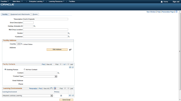The height and width of the screenshot is (101, 181).
Task: Click Sign out
Action: tap(176, 2)
